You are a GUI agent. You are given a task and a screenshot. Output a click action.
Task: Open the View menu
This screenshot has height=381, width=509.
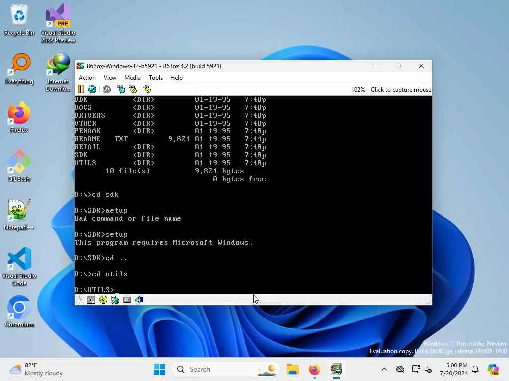pyautogui.click(x=110, y=78)
